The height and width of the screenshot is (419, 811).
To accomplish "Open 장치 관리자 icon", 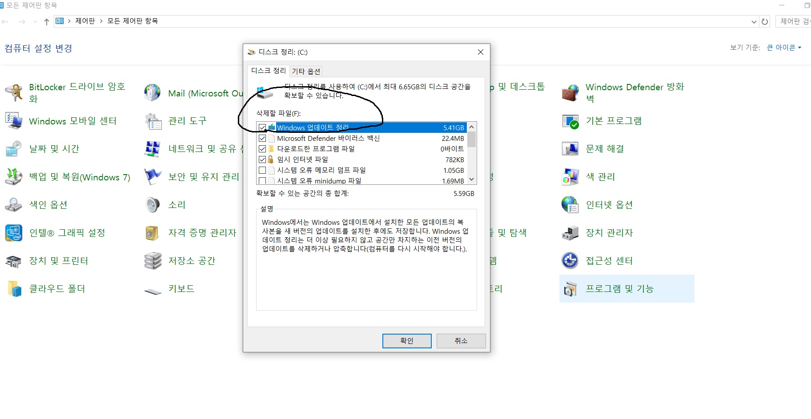I will pos(570,233).
